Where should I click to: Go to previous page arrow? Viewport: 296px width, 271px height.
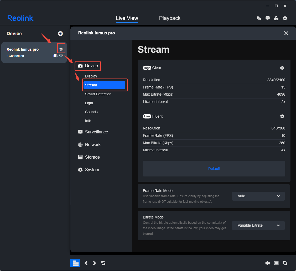tap(86, 263)
